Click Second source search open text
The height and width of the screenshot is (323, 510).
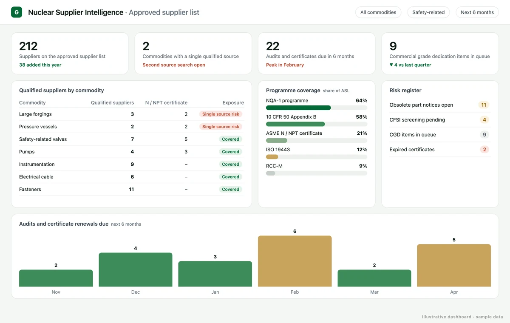tap(174, 65)
